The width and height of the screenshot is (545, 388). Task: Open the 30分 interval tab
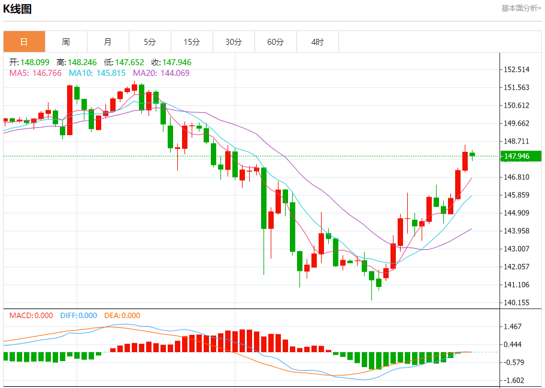[x=234, y=42]
